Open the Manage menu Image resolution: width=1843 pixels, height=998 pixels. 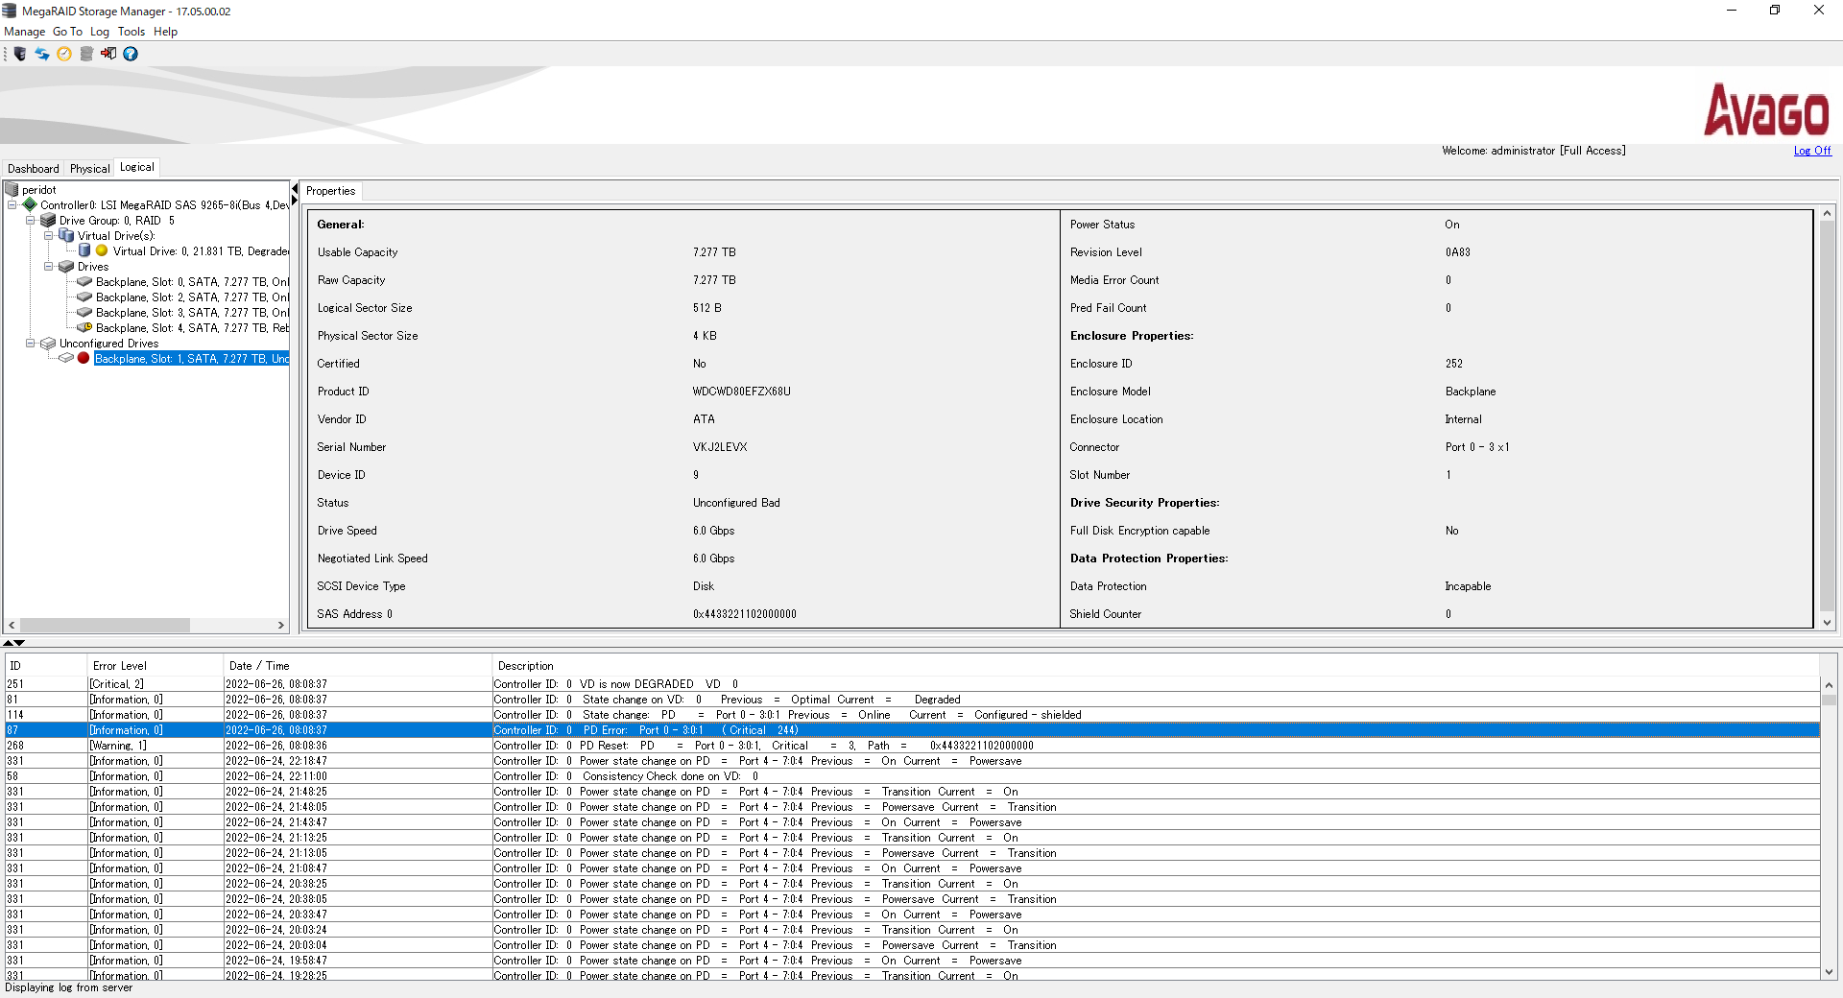[x=24, y=32]
